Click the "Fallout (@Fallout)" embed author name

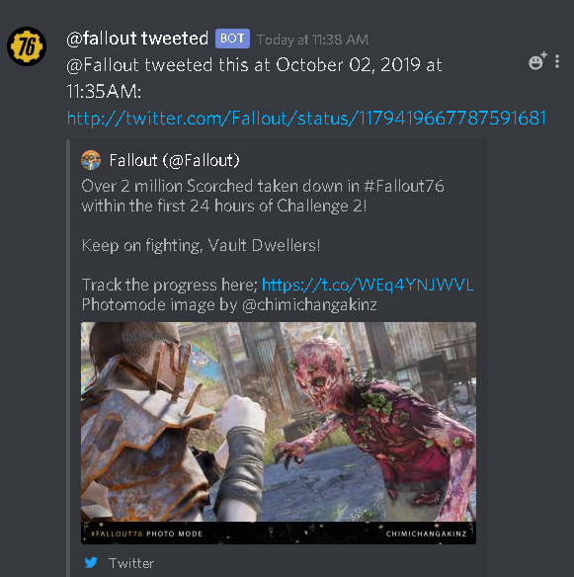(x=175, y=160)
